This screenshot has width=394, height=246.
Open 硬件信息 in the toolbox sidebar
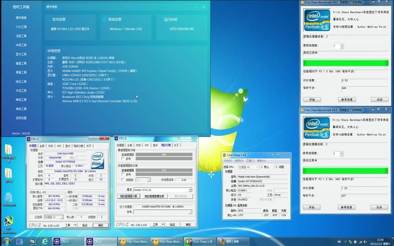21,18
